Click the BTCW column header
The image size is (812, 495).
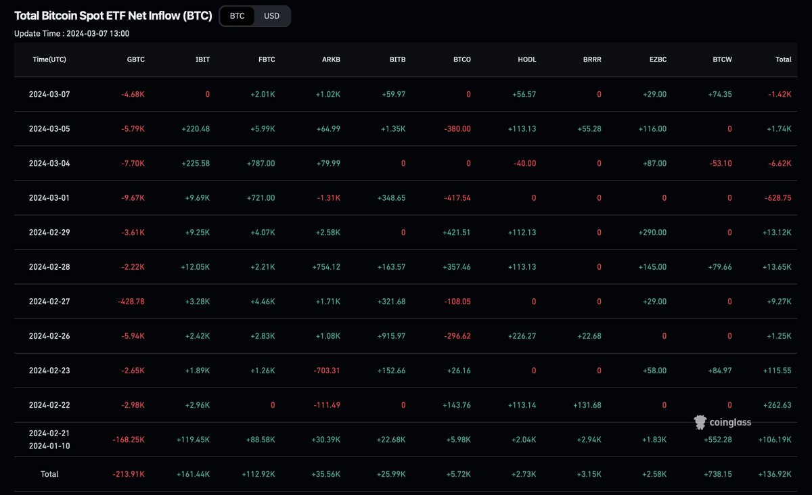[722, 60]
